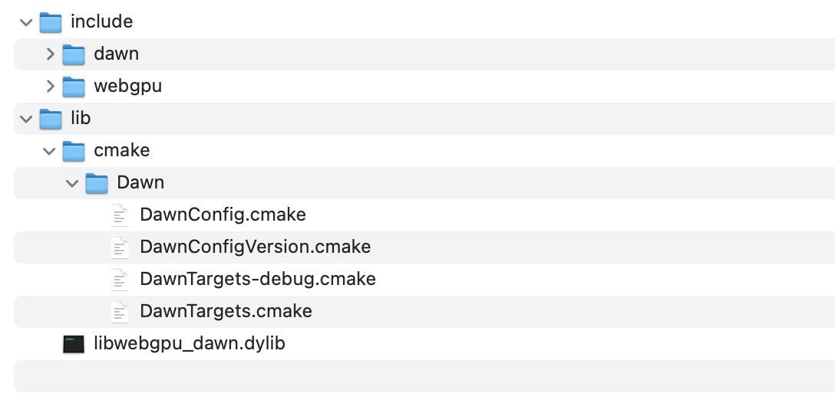The image size is (835, 403).
Task: Select the libwebgpu_dawn.dylib file name
Action: 189,344
